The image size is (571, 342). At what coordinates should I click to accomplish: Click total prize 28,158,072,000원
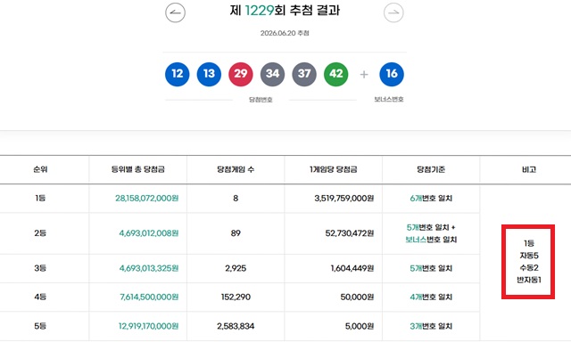pyautogui.click(x=147, y=198)
